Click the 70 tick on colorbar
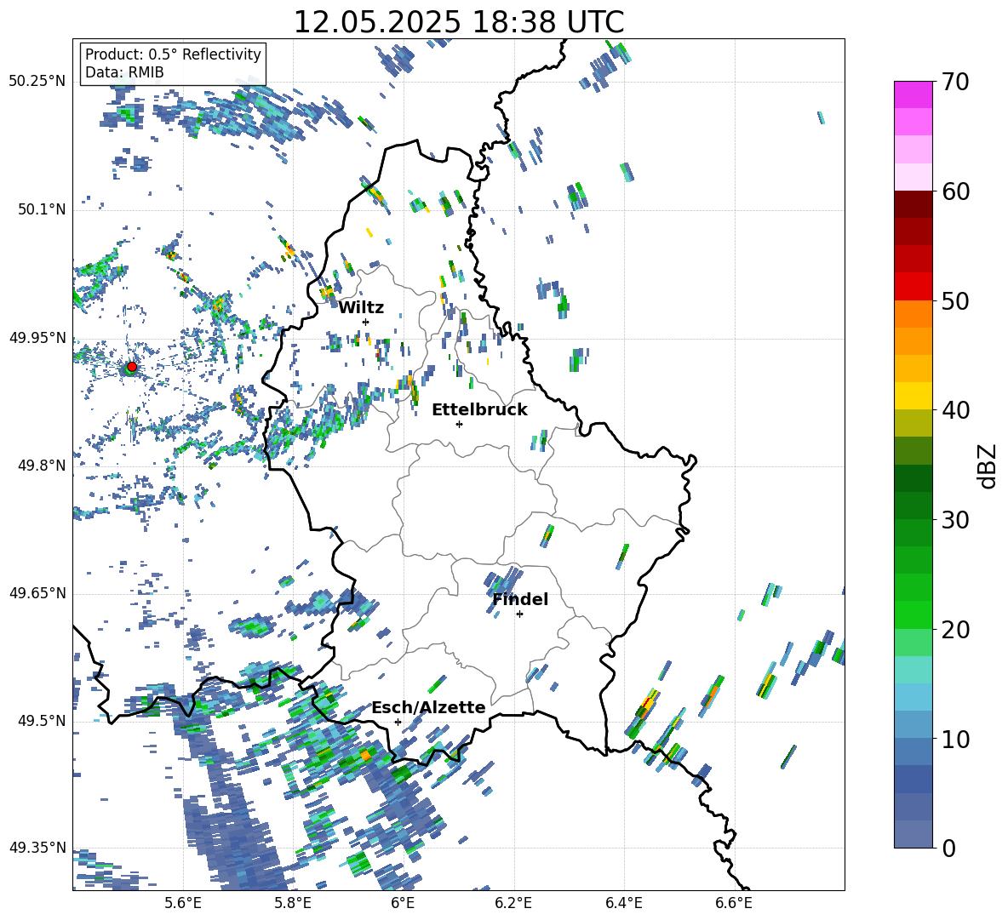 (955, 83)
